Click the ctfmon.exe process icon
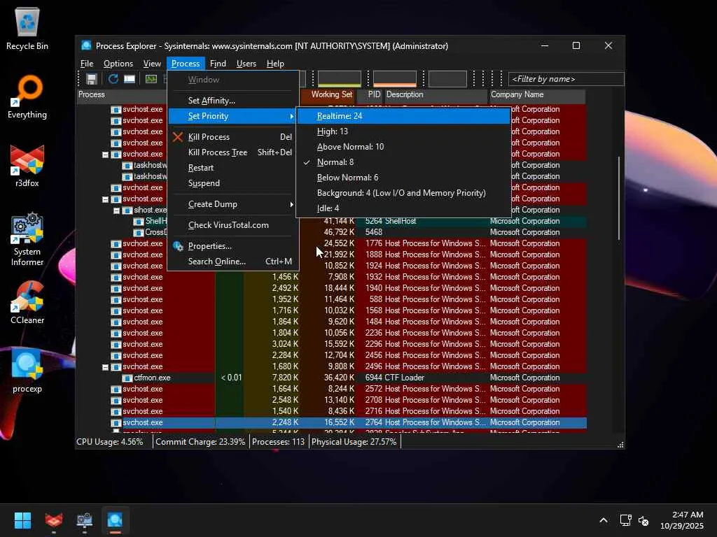This screenshot has height=537, width=717. (x=127, y=378)
